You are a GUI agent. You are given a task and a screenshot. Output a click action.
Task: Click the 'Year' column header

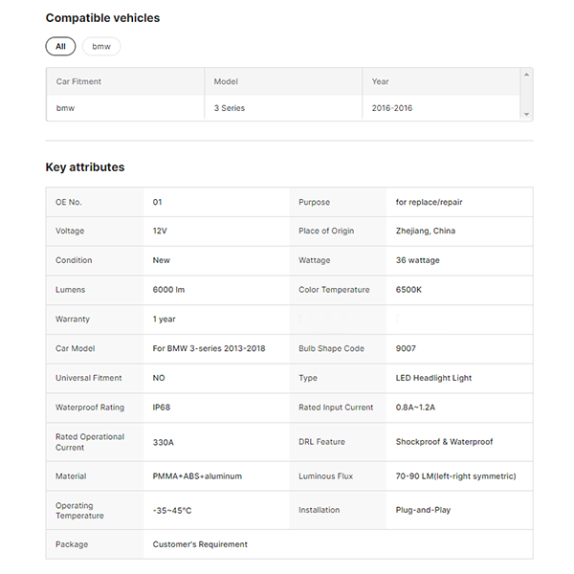point(381,81)
